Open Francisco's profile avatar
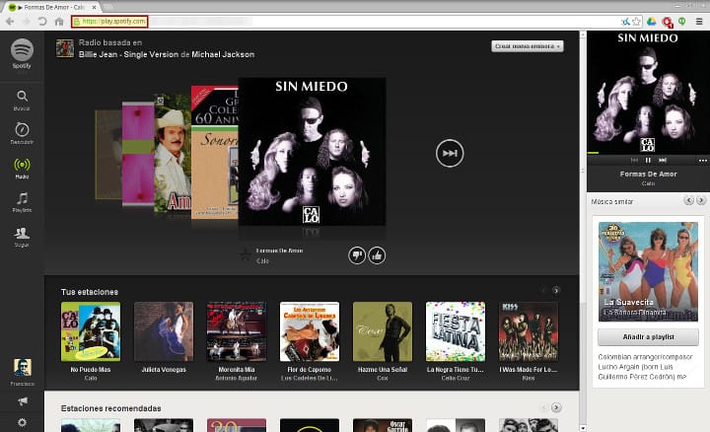Screen dimensions: 710x432 (x=22, y=367)
